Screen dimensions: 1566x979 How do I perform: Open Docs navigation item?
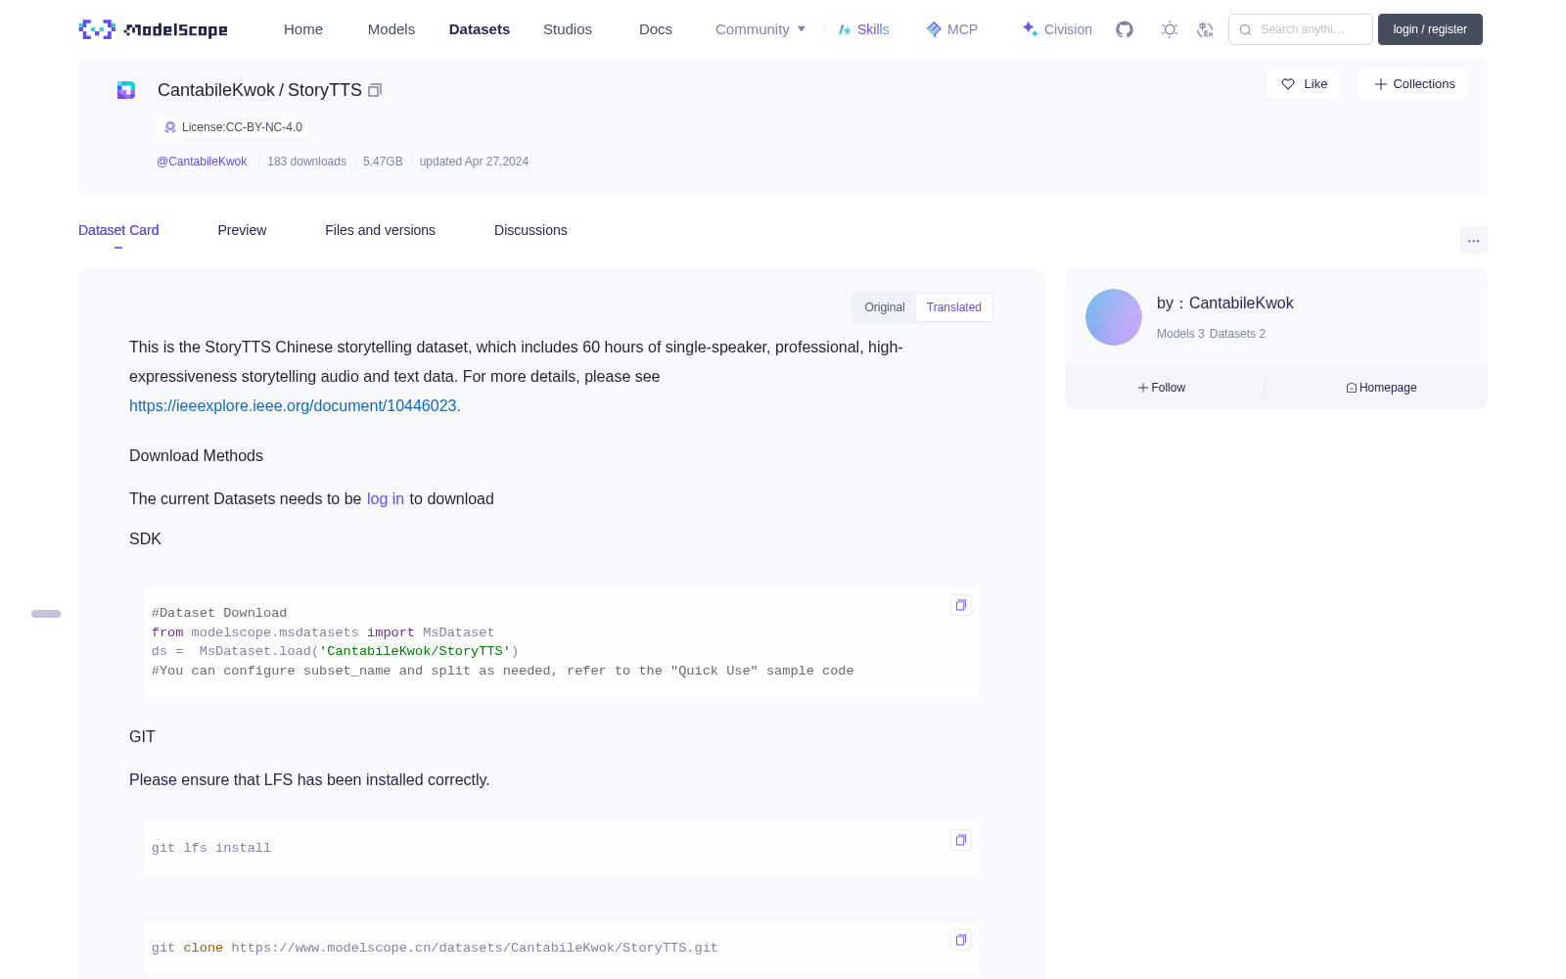click(656, 29)
